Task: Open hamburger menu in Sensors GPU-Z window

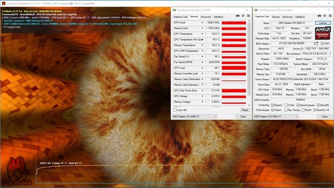Action: click(248, 16)
